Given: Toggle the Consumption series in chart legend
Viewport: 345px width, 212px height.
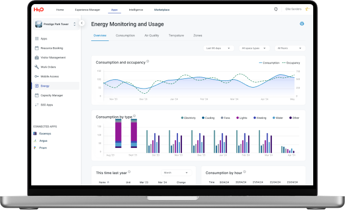Looking at the screenshot, I should click(269, 62).
